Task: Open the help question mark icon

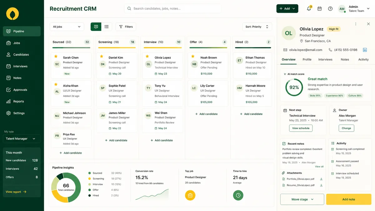Action: click(x=330, y=9)
